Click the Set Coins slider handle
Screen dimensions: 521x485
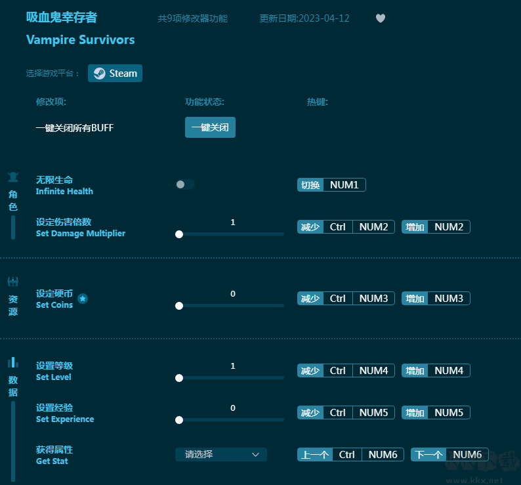179,306
